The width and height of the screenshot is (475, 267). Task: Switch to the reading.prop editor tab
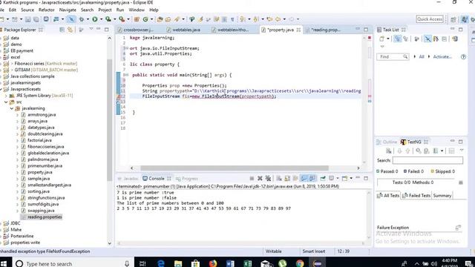(x=323, y=30)
